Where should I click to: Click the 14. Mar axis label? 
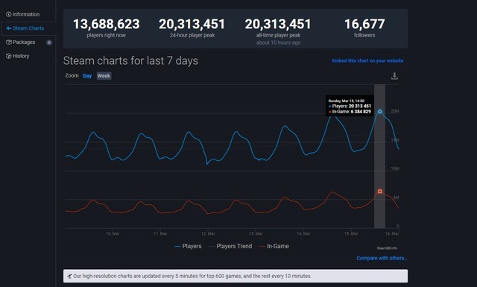pos(303,234)
